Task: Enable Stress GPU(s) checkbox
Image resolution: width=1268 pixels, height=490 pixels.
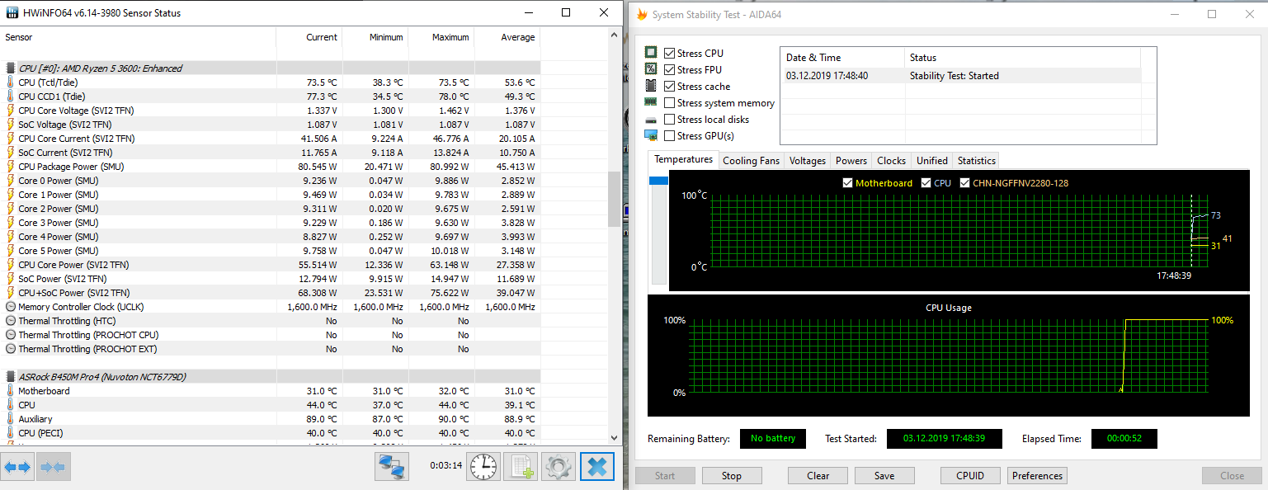Action: [x=669, y=136]
